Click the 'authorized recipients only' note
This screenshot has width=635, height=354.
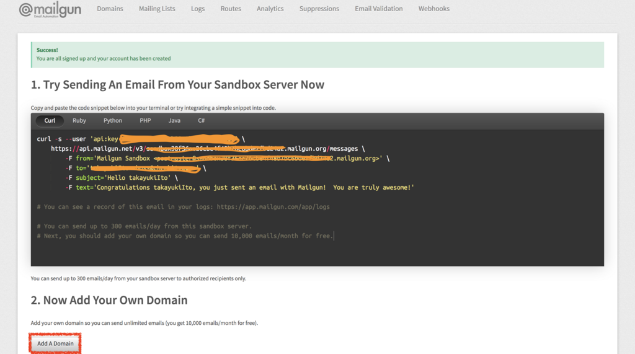click(138, 278)
